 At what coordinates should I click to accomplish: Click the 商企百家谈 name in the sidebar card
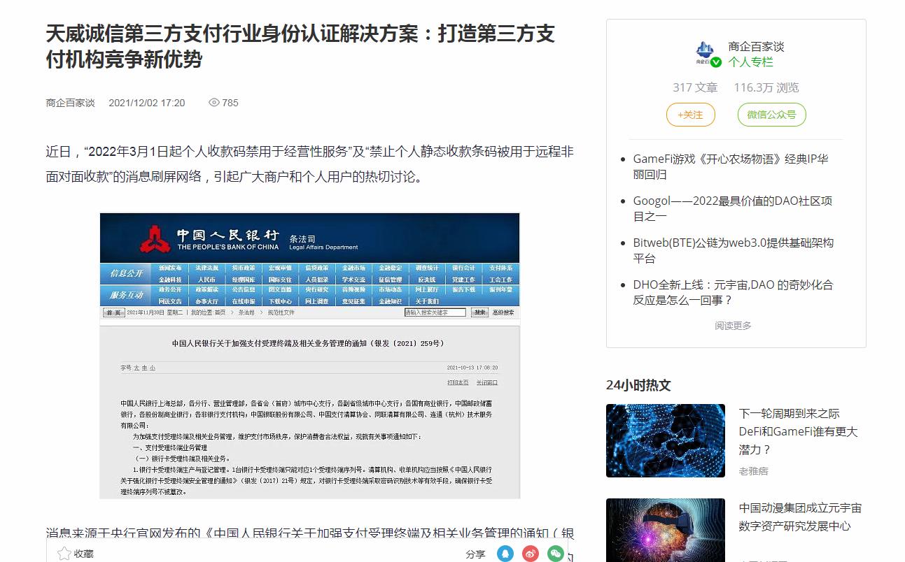click(x=756, y=47)
